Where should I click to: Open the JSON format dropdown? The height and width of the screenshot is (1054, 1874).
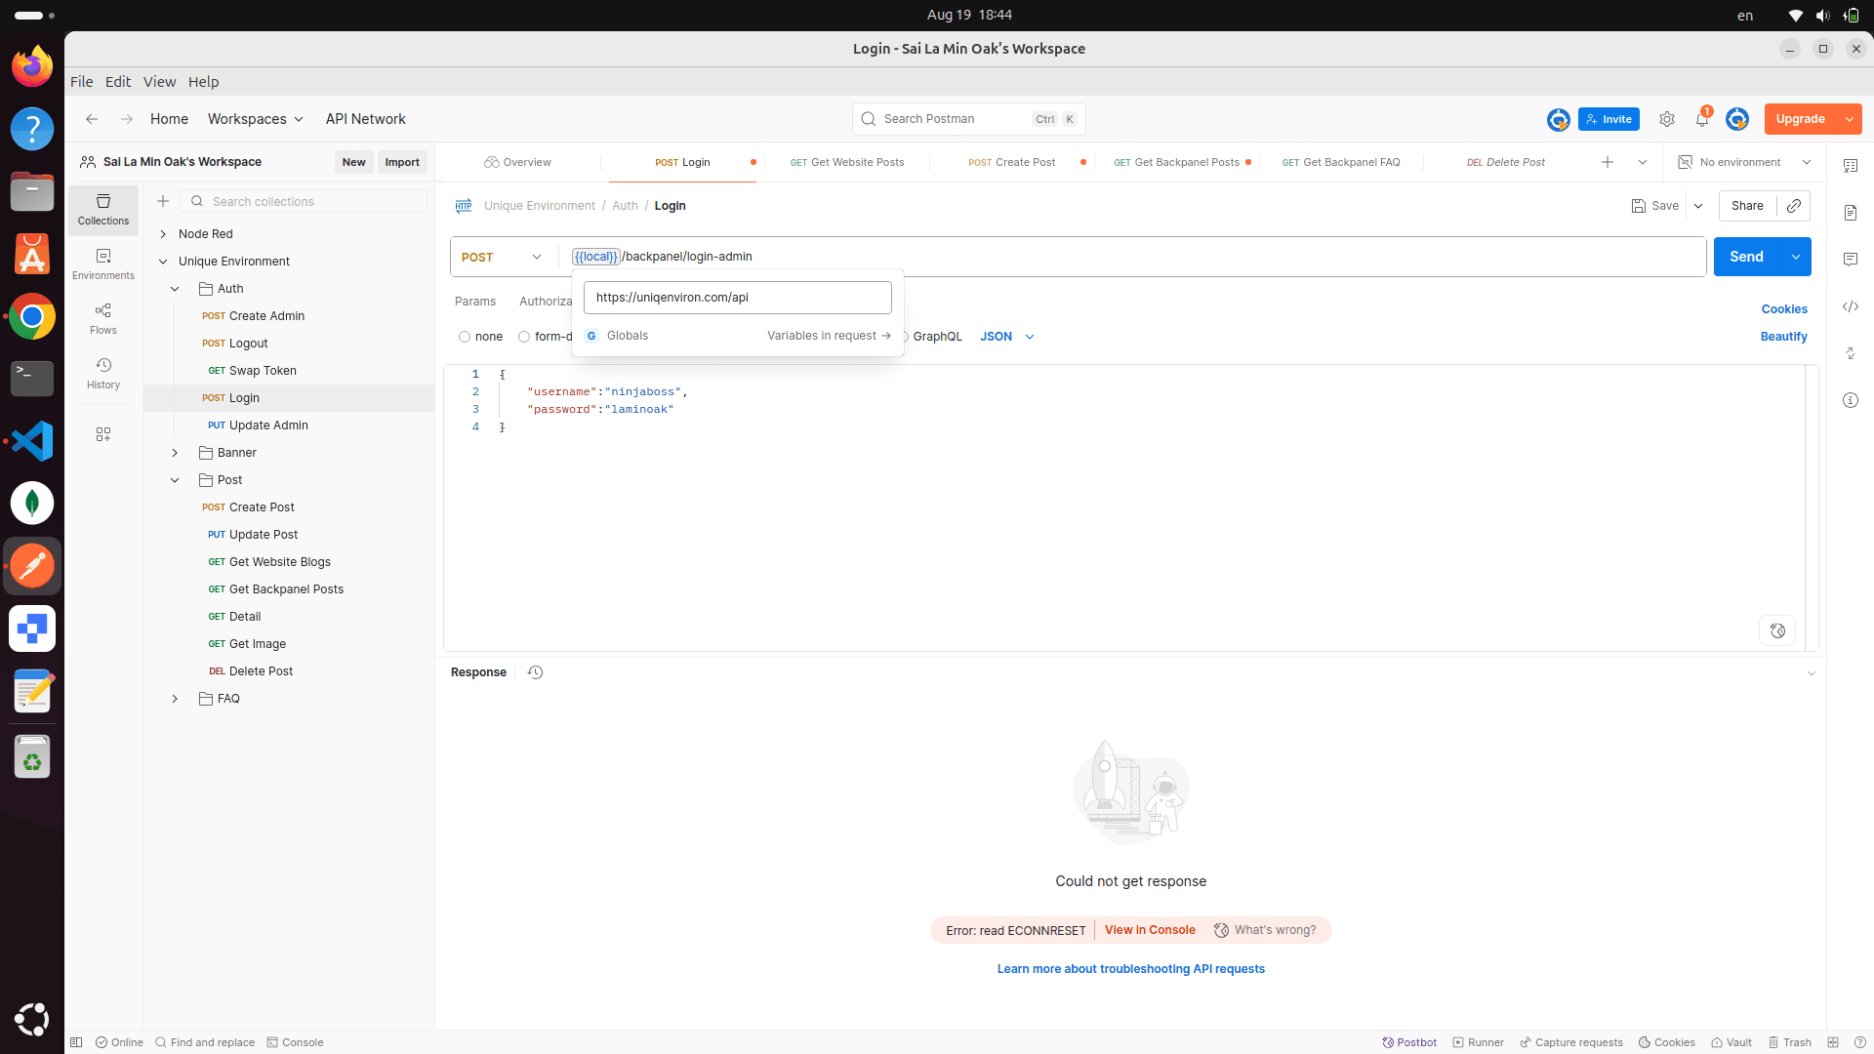point(1007,337)
